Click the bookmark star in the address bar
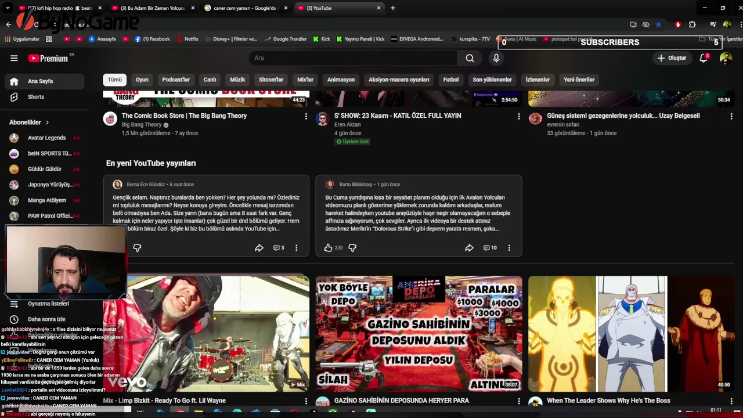The height and width of the screenshot is (418, 743). (658, 24)
